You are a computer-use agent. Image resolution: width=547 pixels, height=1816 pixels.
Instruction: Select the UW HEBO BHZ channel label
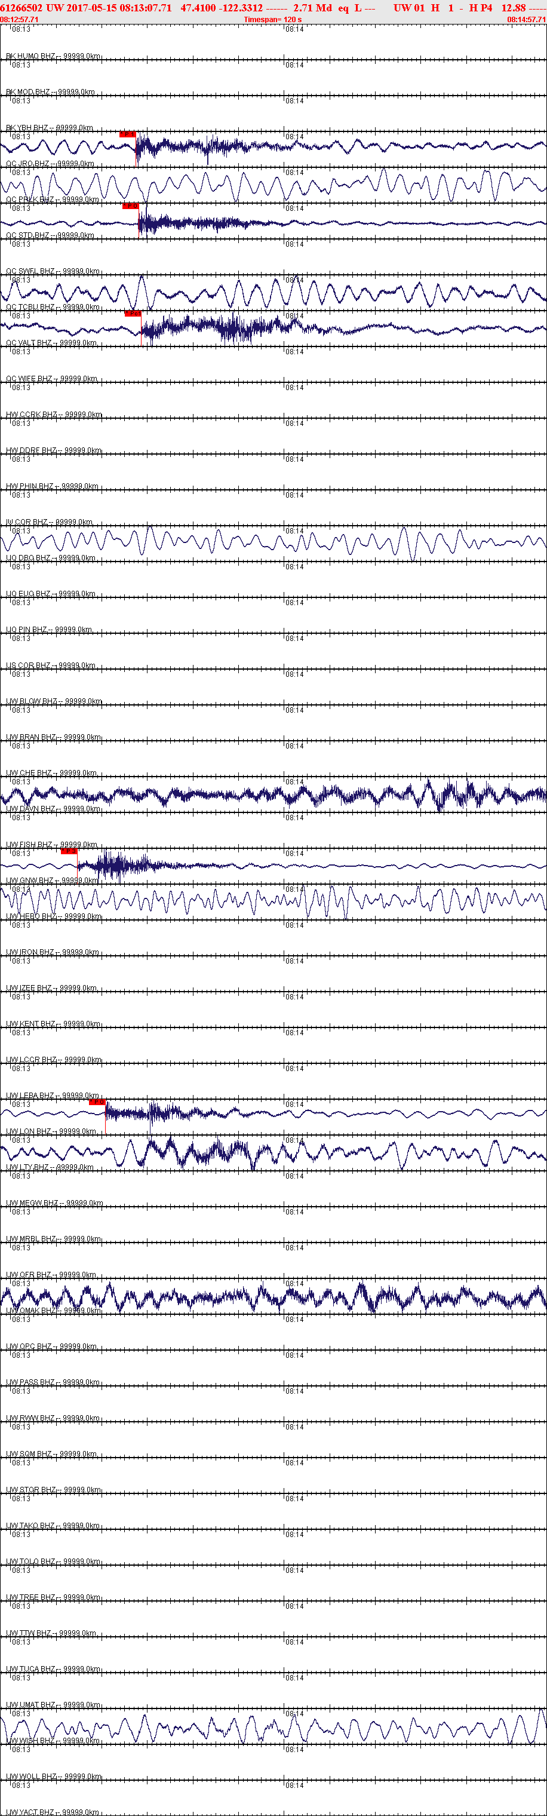(x=54, y=916)
